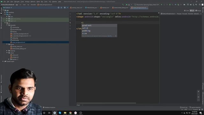This screenshot has width=204, height=115.
Task: Open the Genymotion device selector dropdown
Action: coord(147,4)
